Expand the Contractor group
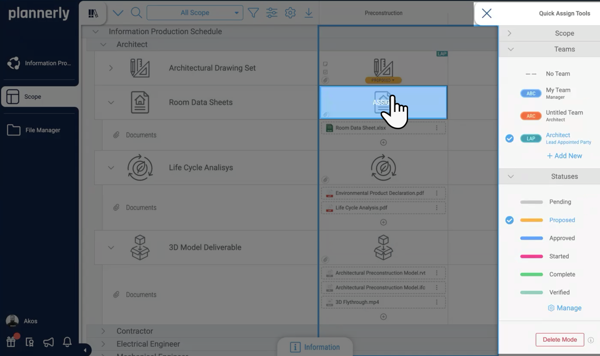 pyautogui.click(x=103, y=331)
